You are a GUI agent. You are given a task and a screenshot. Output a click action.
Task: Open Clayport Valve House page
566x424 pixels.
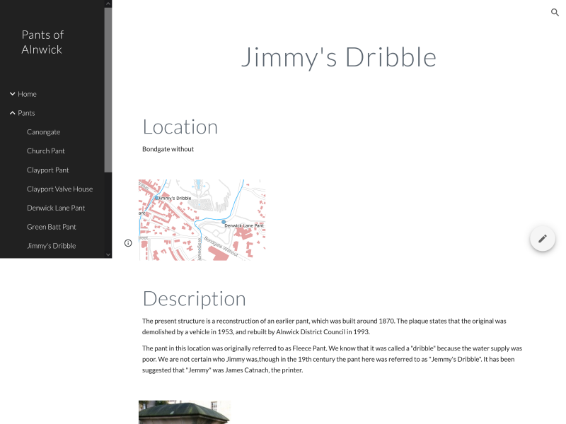59,189
